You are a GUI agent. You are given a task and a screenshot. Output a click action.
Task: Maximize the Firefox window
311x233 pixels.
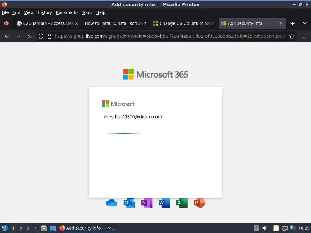300,4
